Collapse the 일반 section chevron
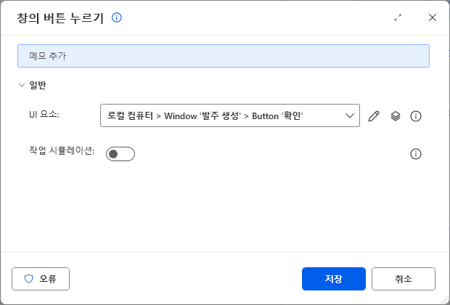Viewport: 450px width, 305px height. coord(22,85)
